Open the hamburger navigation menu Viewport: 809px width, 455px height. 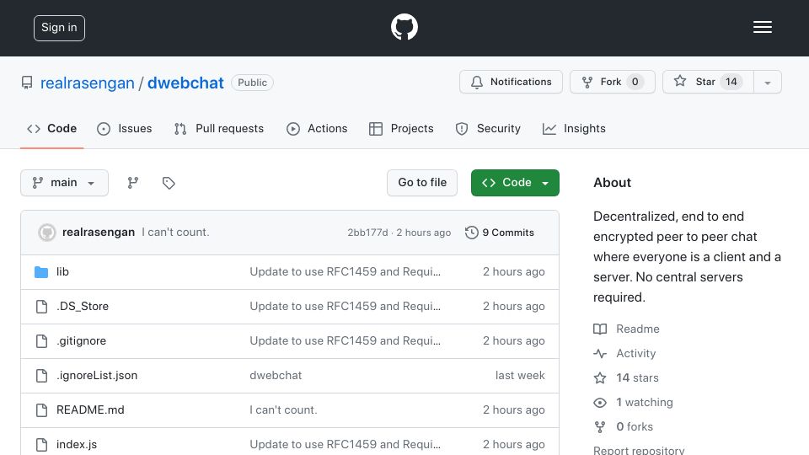click(x=762, y=27)
